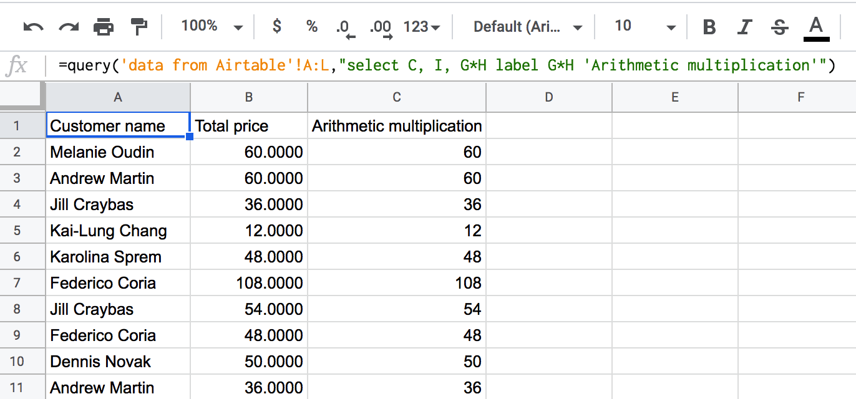Format as percent icon
The height and width of the screenshot is (399, 856).
pos(312,26)
